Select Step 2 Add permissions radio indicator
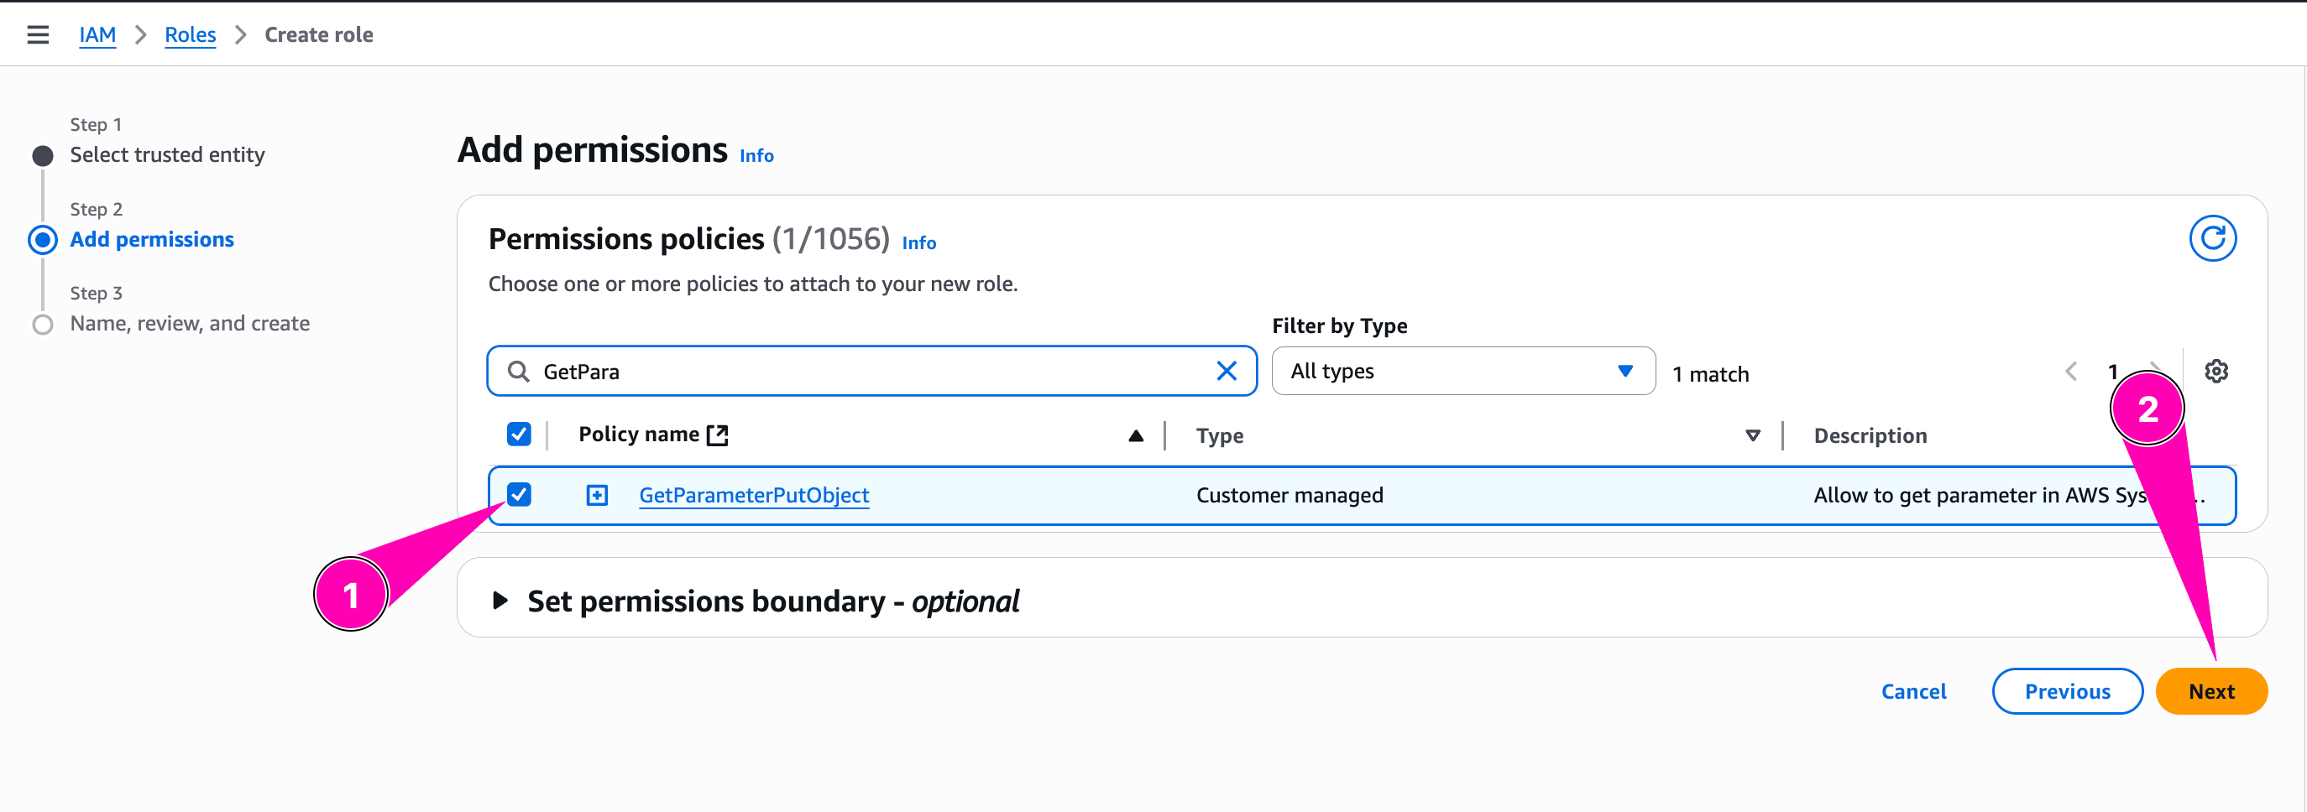 42,240
